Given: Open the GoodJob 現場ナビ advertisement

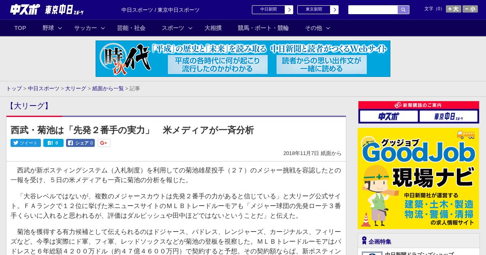Looking at the screenshot, I should (x=418, y=178).
